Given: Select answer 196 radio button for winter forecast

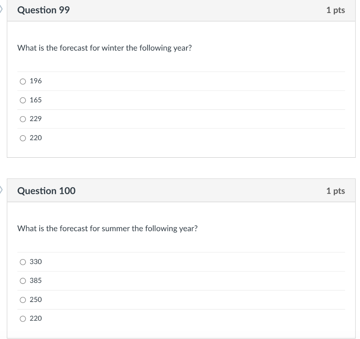Looking at the screenshot, I should click(x=23, y=81).
